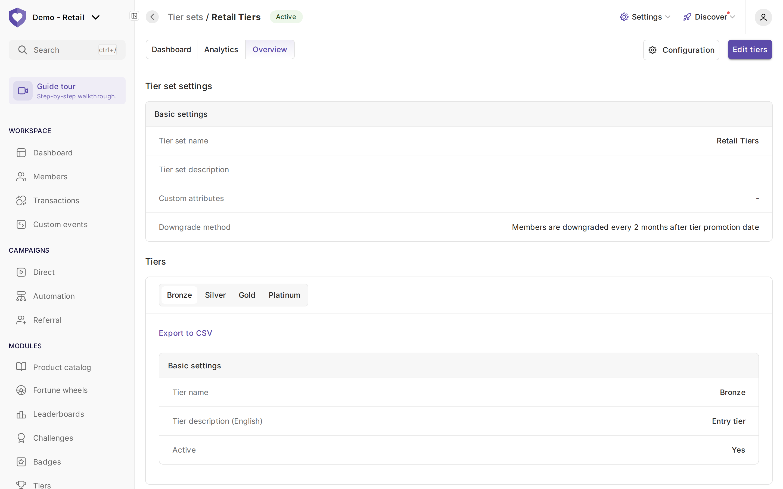
Task: Open the Configuration button
Action: click(681, 50)
